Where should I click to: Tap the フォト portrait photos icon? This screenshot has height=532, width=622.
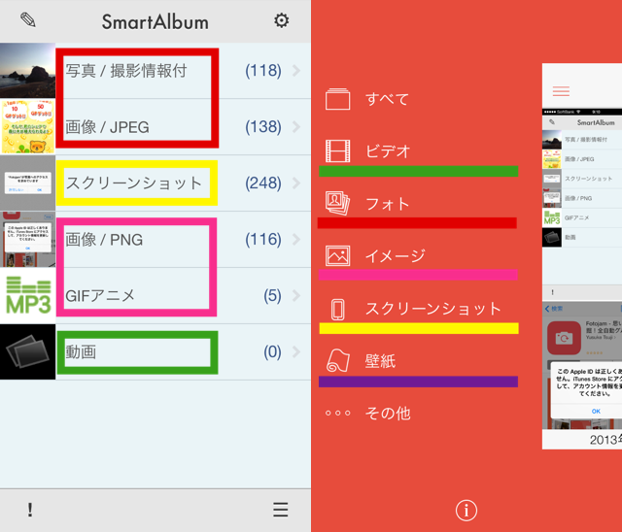tap(337, 203)
